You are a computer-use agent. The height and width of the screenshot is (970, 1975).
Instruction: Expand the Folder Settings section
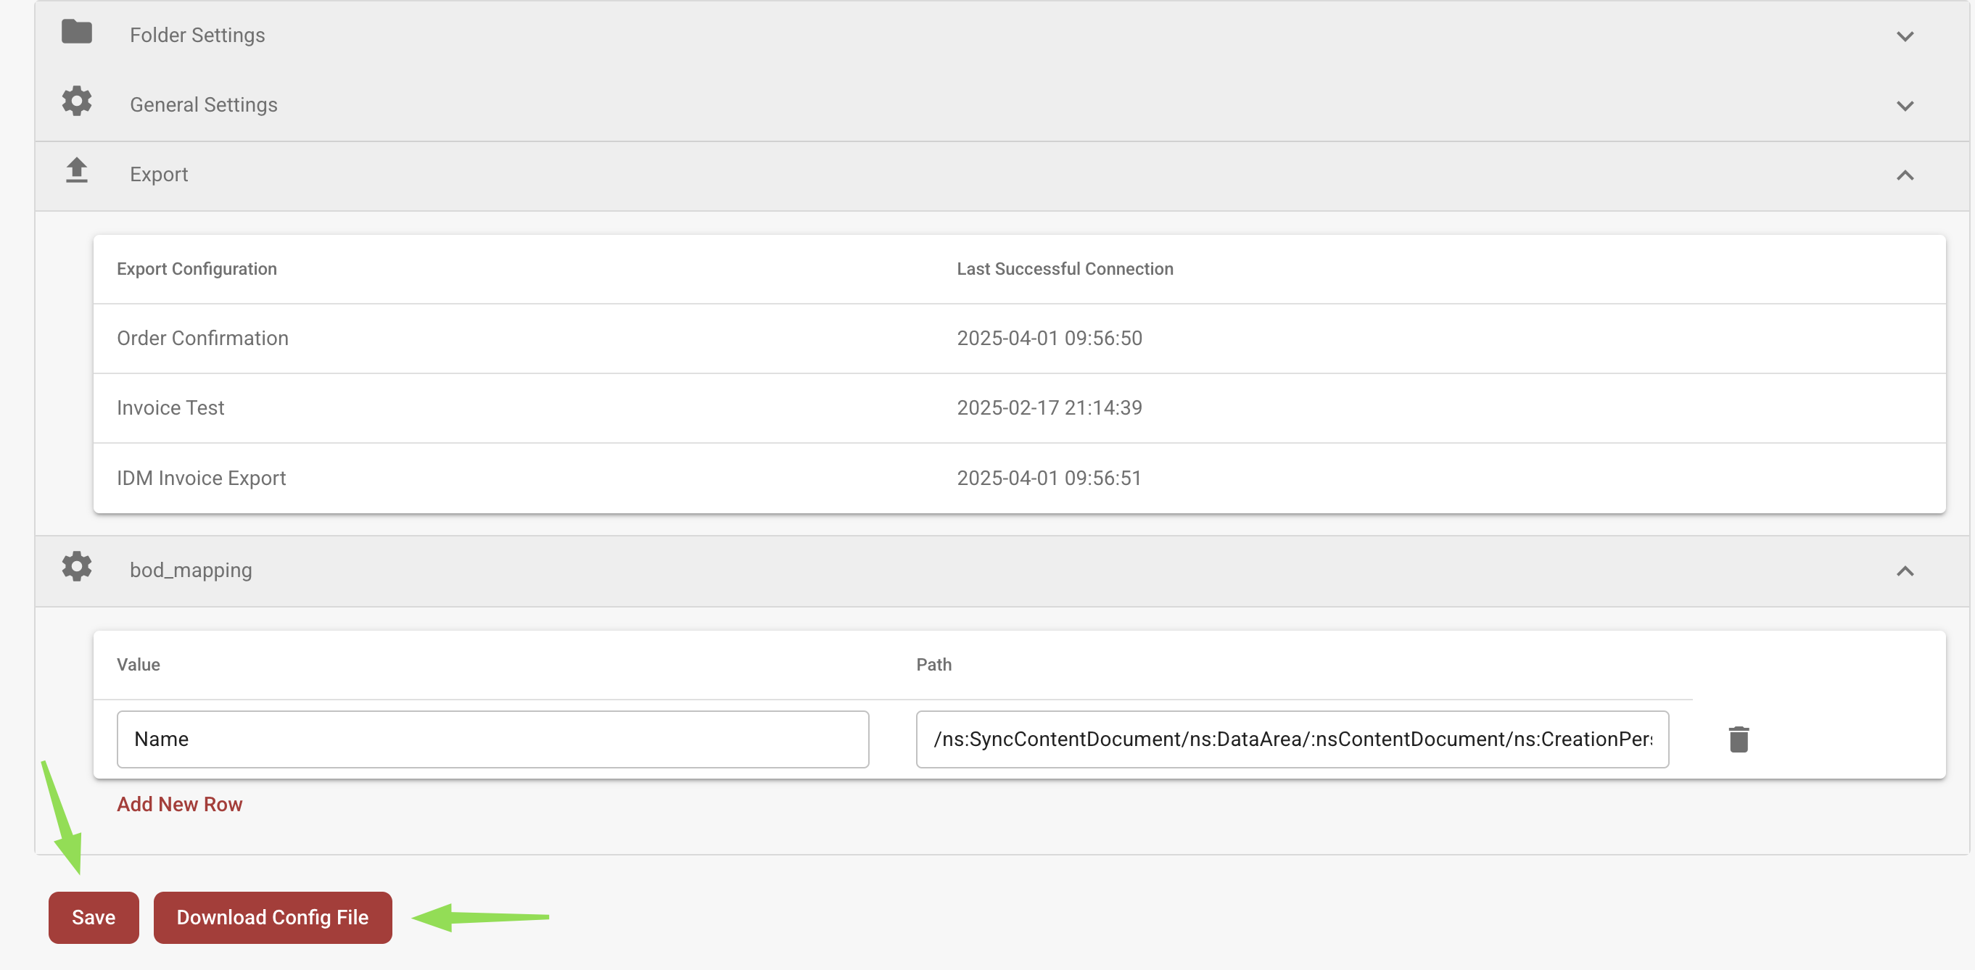point(1905,36)
